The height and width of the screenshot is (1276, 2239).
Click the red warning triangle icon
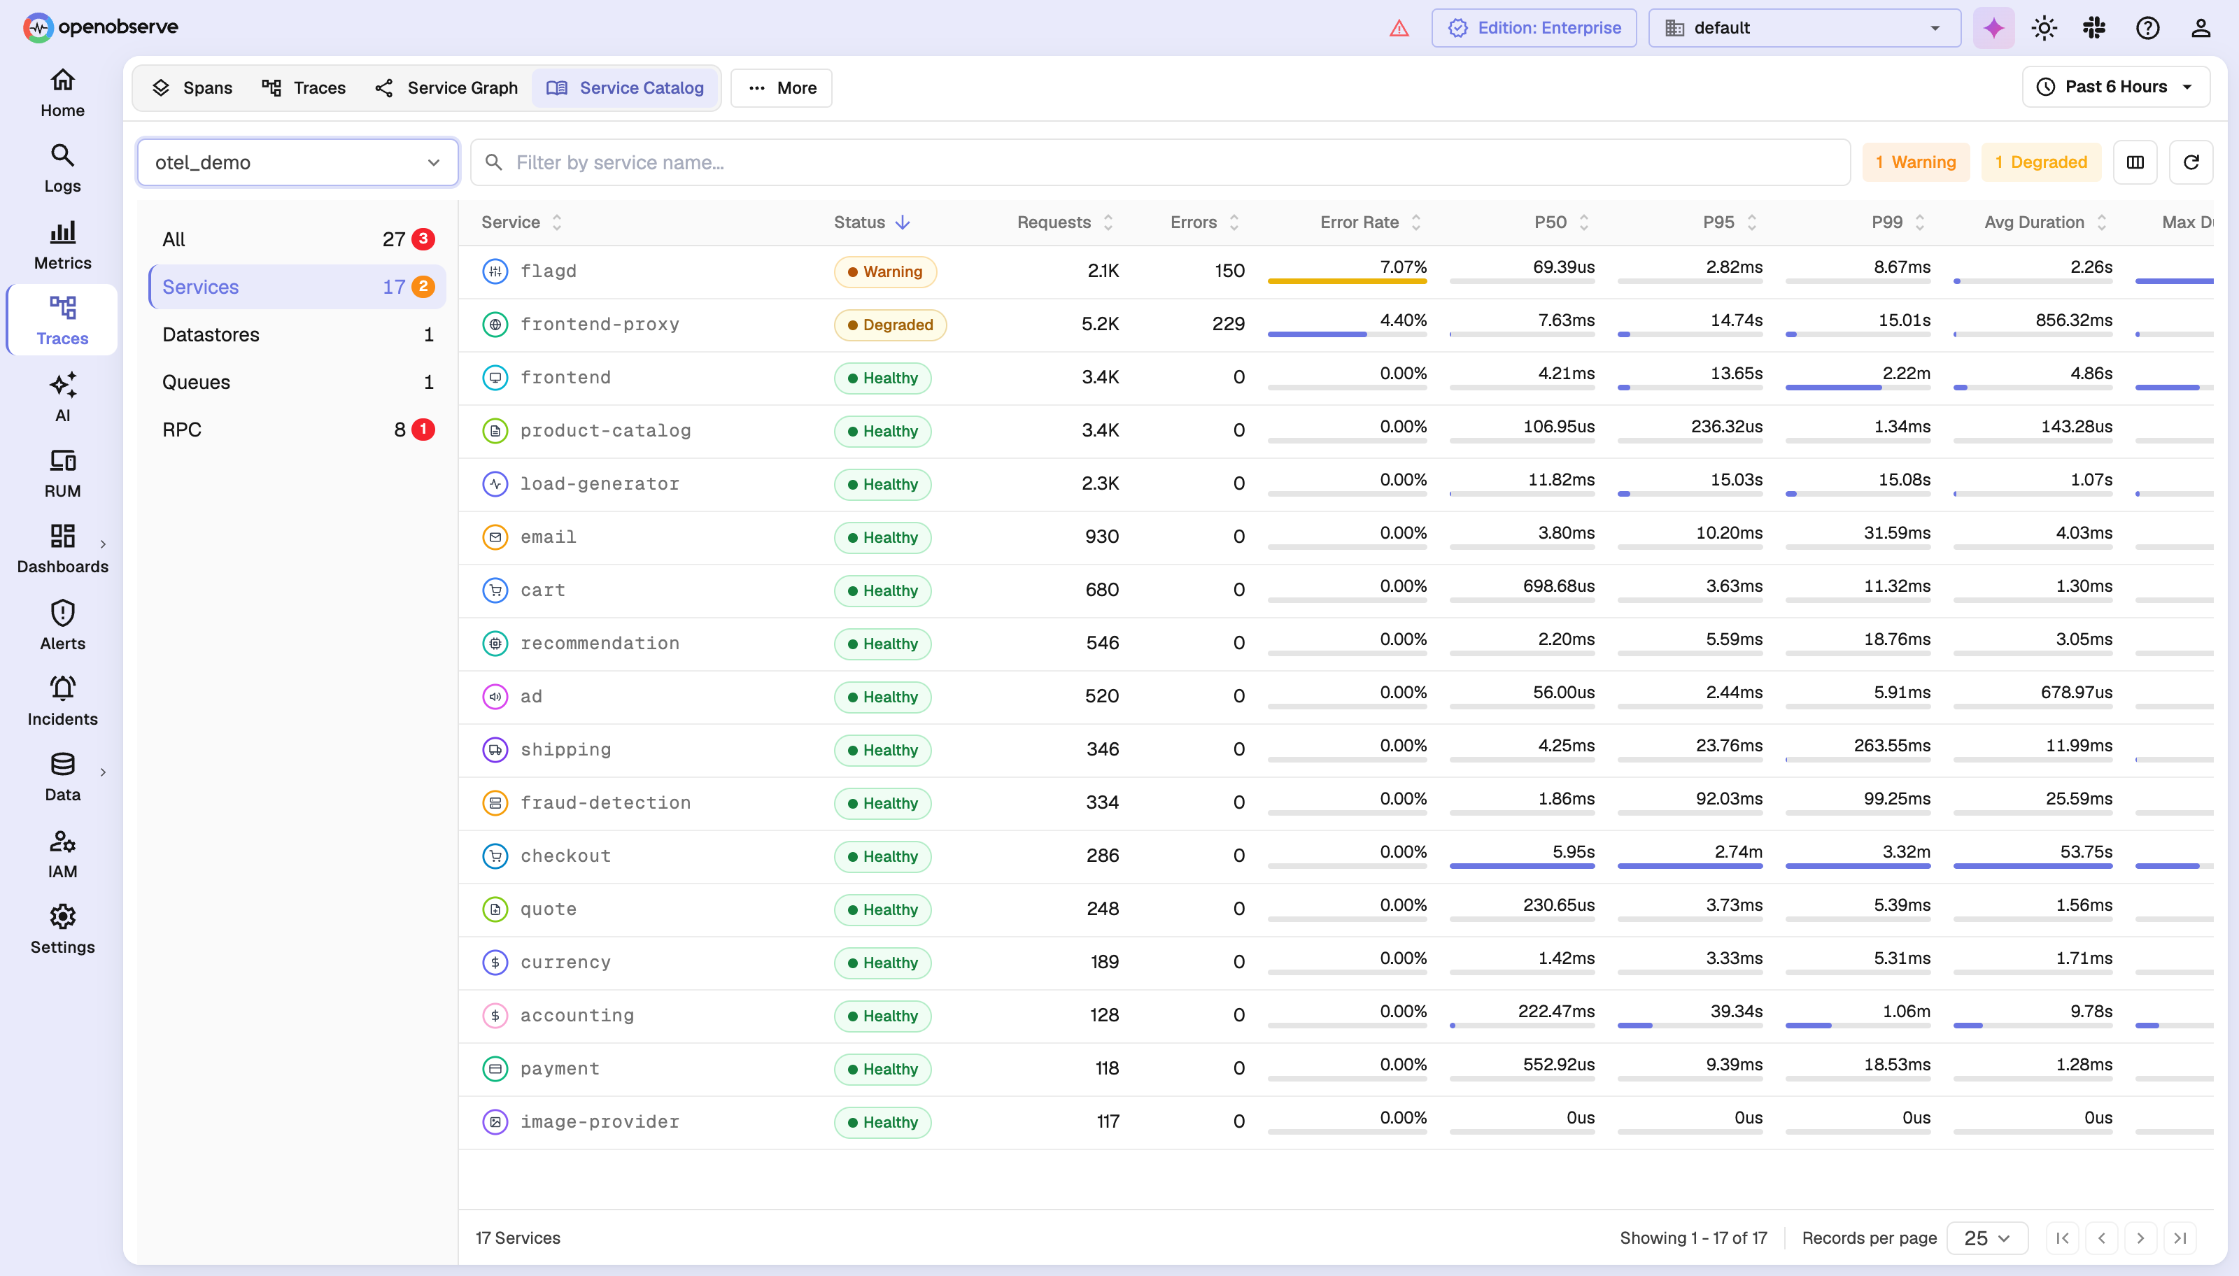pos(1399,28)
